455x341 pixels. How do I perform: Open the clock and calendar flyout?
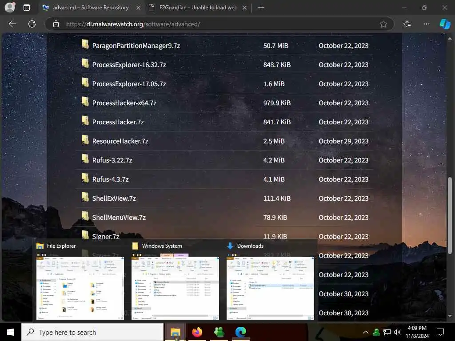(x=417, y=332)
